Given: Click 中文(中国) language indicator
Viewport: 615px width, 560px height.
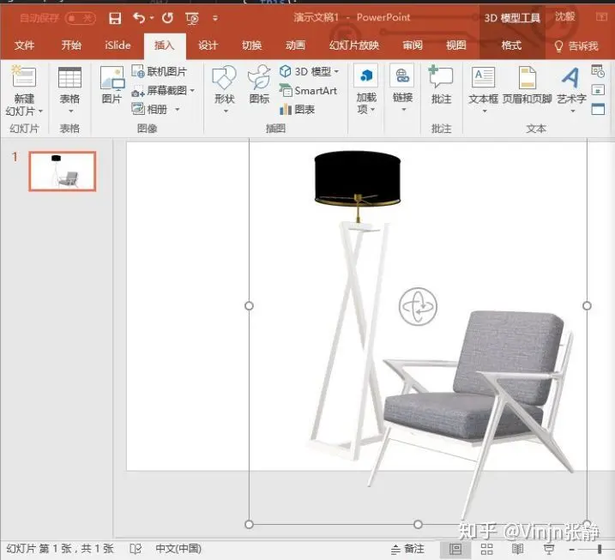Looking at the screenshot, I should (x=178, y=548).
